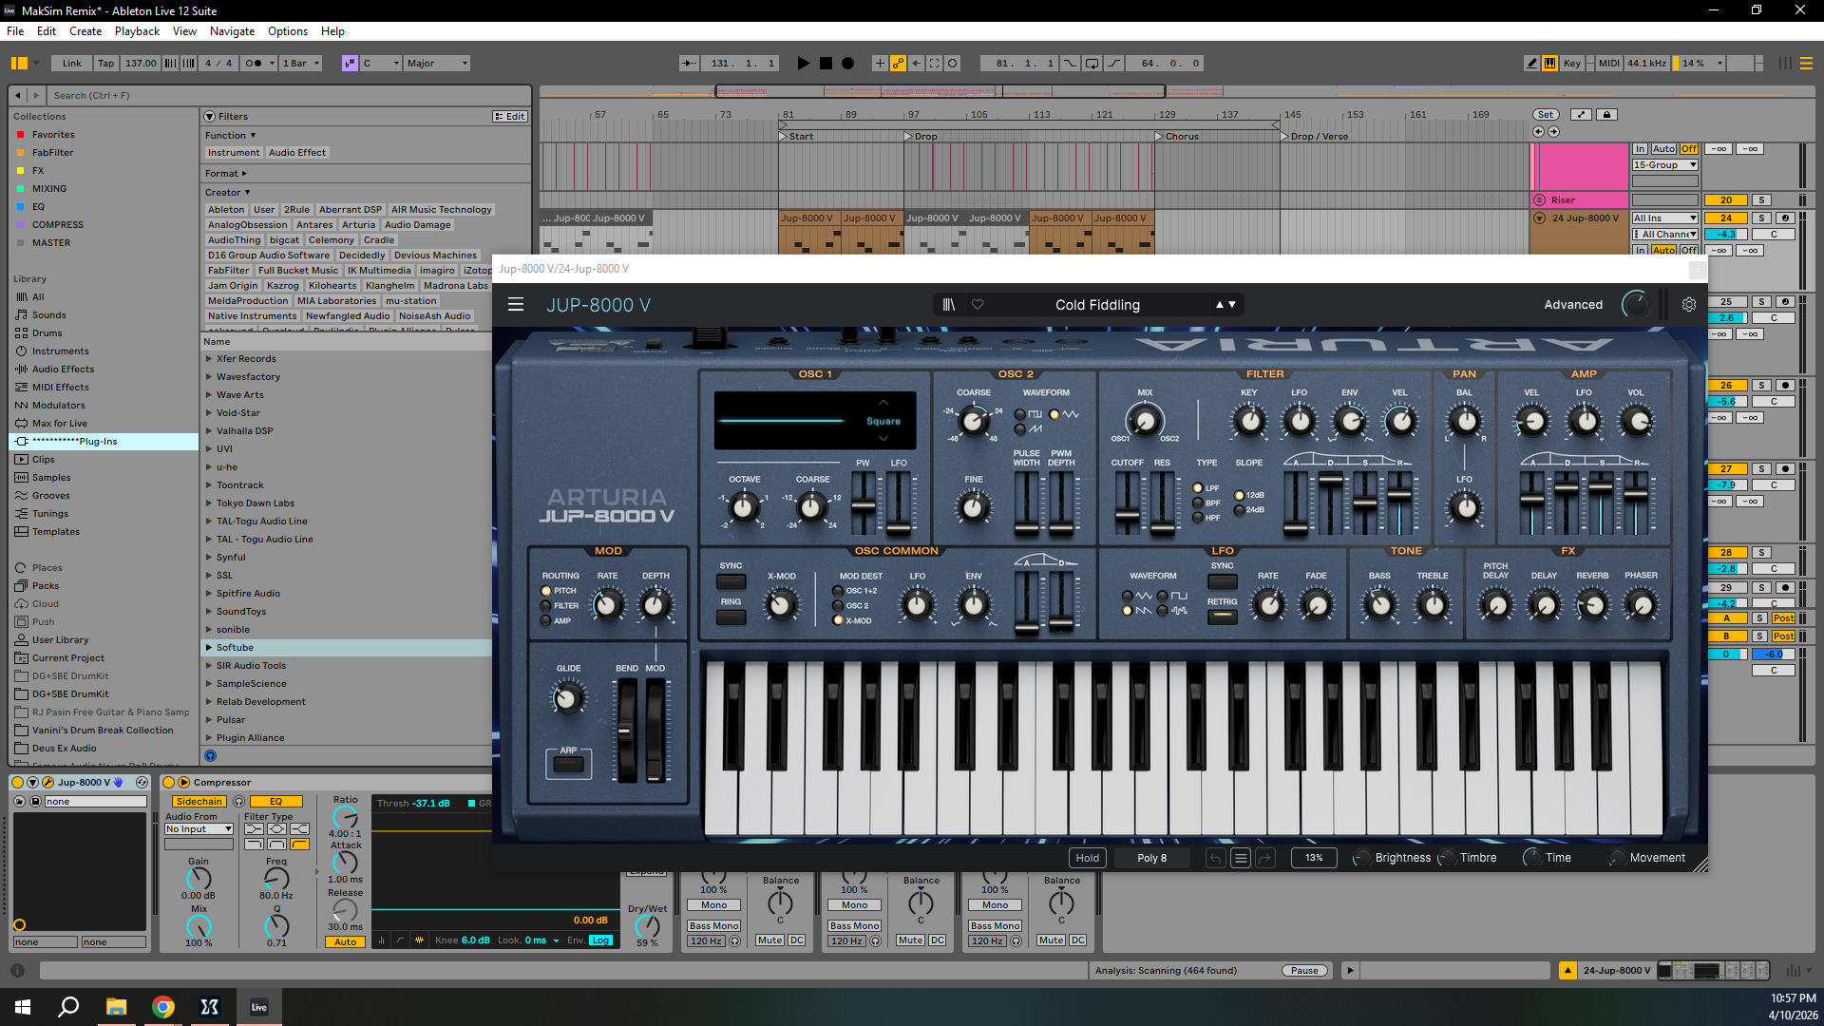Click the filter CUTOFF slider

[x=1127, y=515]
